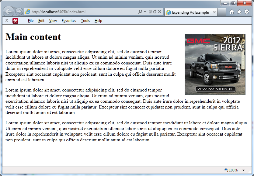The width and height of the screenshot is (254, 176).
Task: Open the Tools menu
Action: pyautogui.click(x=85, y=21)
